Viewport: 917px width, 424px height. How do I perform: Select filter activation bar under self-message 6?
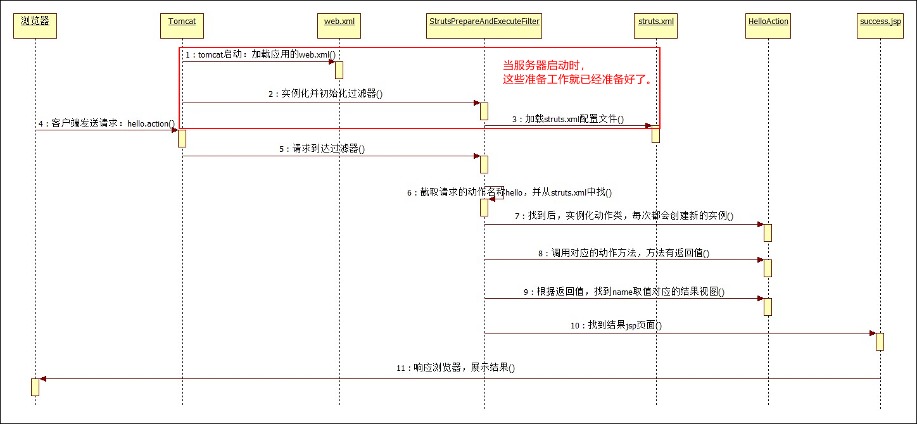[484, 208]
